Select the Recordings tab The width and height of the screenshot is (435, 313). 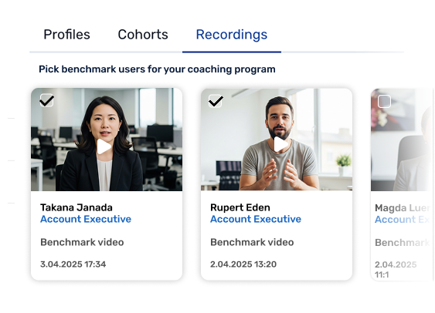pyautogui.click(x=232, y=35)
